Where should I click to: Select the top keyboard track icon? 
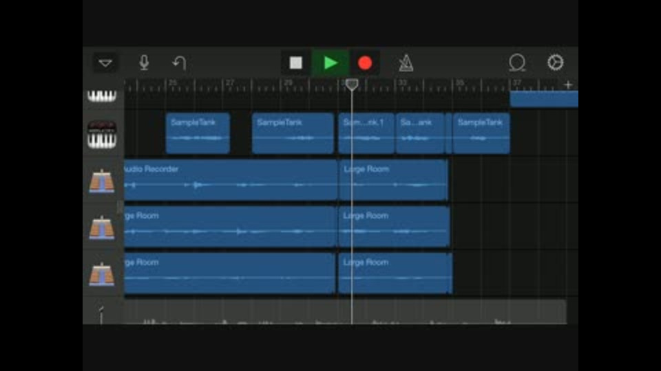pos(102,96)
